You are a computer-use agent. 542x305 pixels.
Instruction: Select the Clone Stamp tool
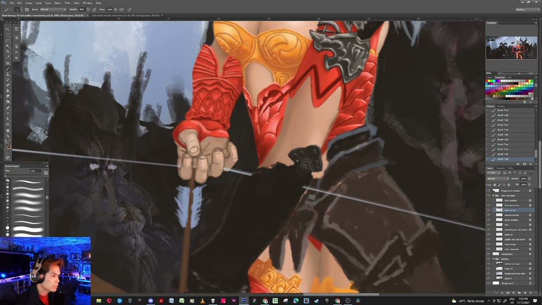tap(8, 74)
